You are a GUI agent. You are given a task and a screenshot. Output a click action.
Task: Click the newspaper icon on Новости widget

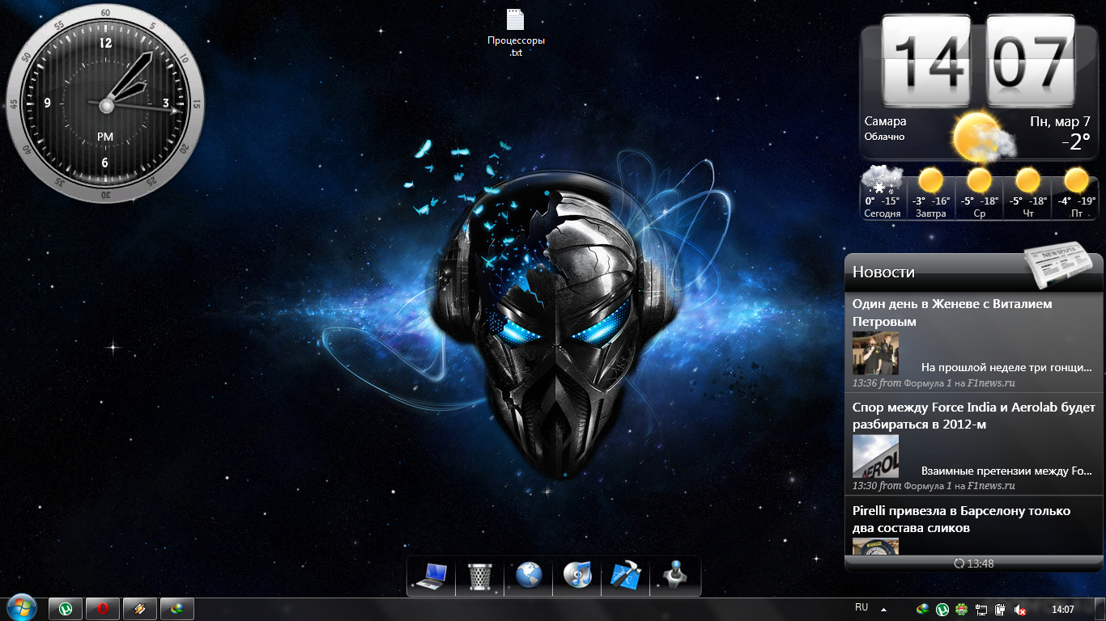[1061, 266]
